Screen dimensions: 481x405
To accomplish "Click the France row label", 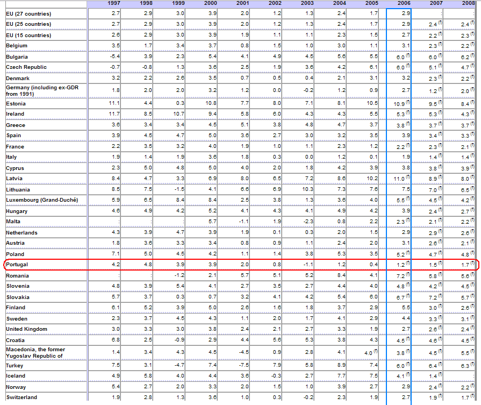I will [15, 147].
